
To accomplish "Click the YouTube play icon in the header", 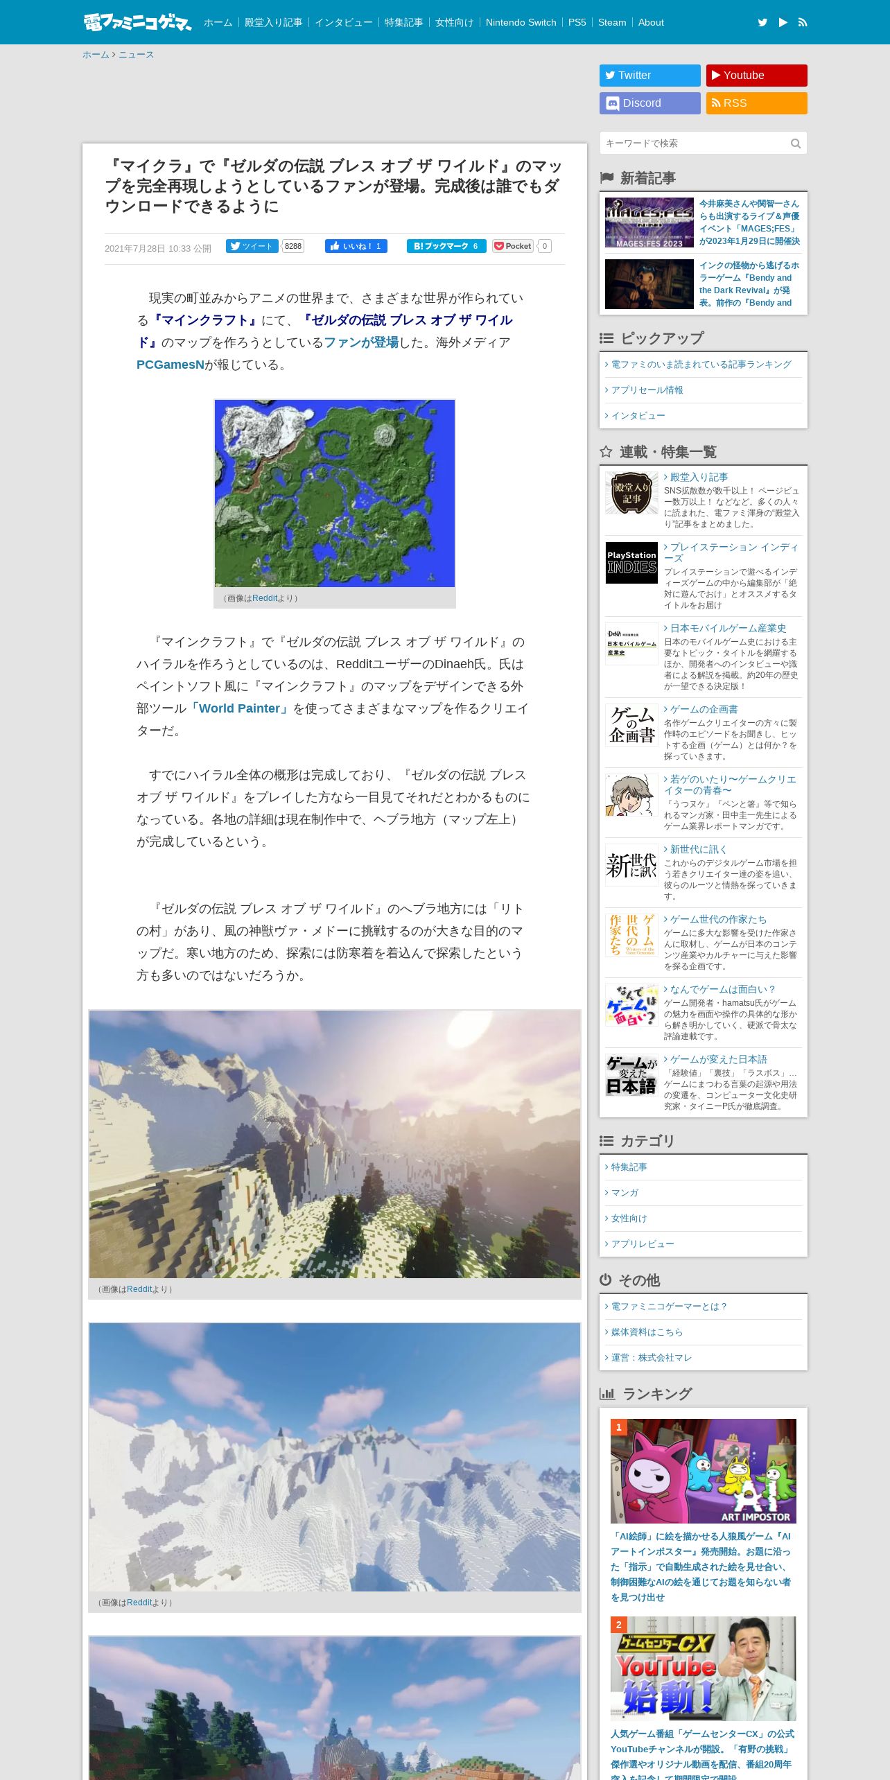I will [x=783, y=22].
